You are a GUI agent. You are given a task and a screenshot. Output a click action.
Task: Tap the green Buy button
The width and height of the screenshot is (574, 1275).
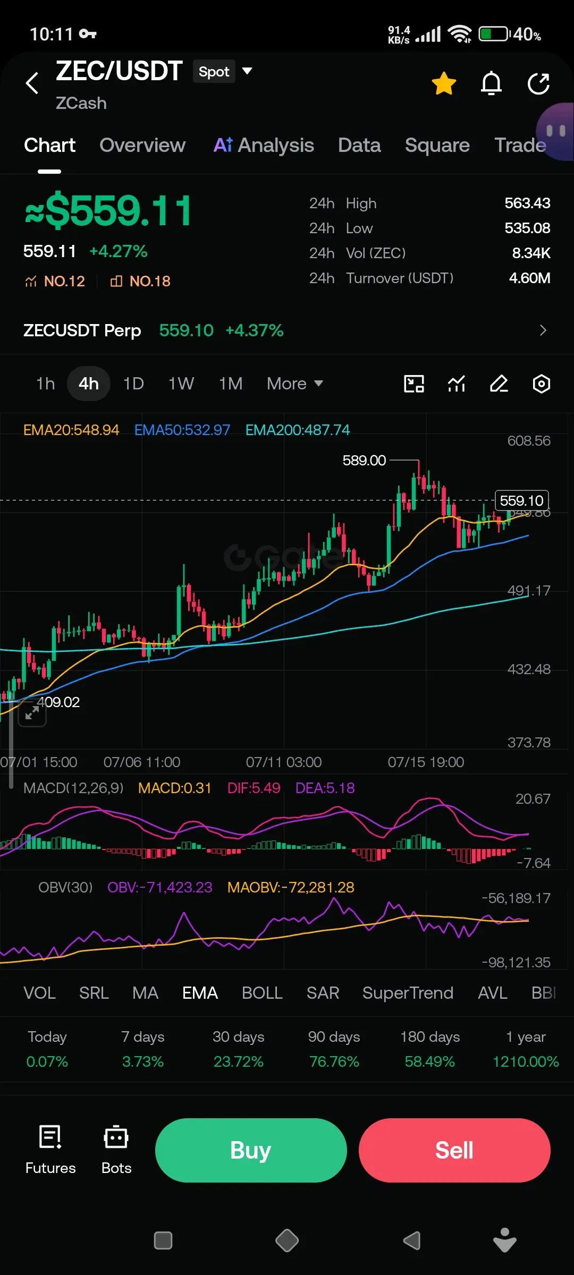(251, 1150)
